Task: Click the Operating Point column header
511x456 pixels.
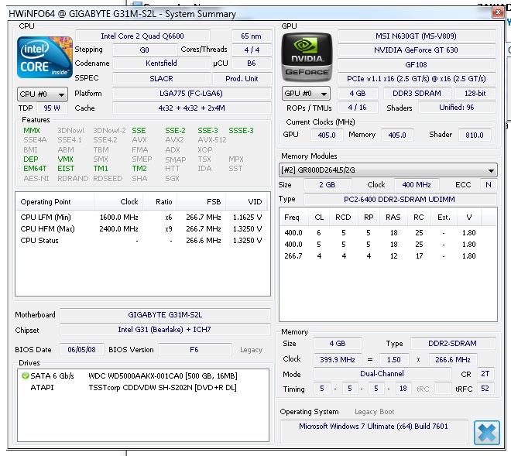Action: [54, 202]
